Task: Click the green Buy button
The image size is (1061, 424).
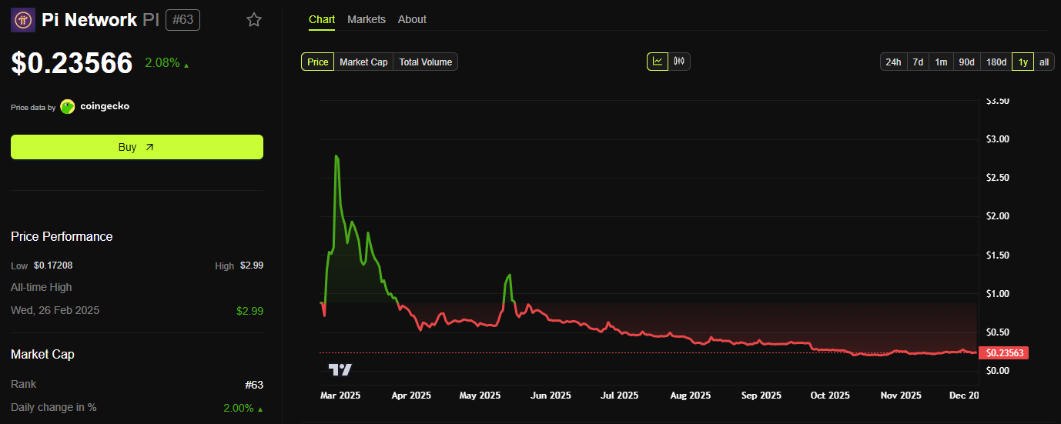Action: click(x=137, y=147)
